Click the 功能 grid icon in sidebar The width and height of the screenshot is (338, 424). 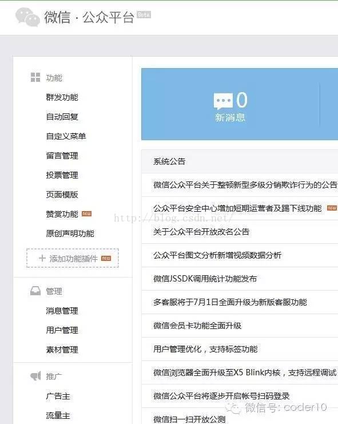(35, 77)
